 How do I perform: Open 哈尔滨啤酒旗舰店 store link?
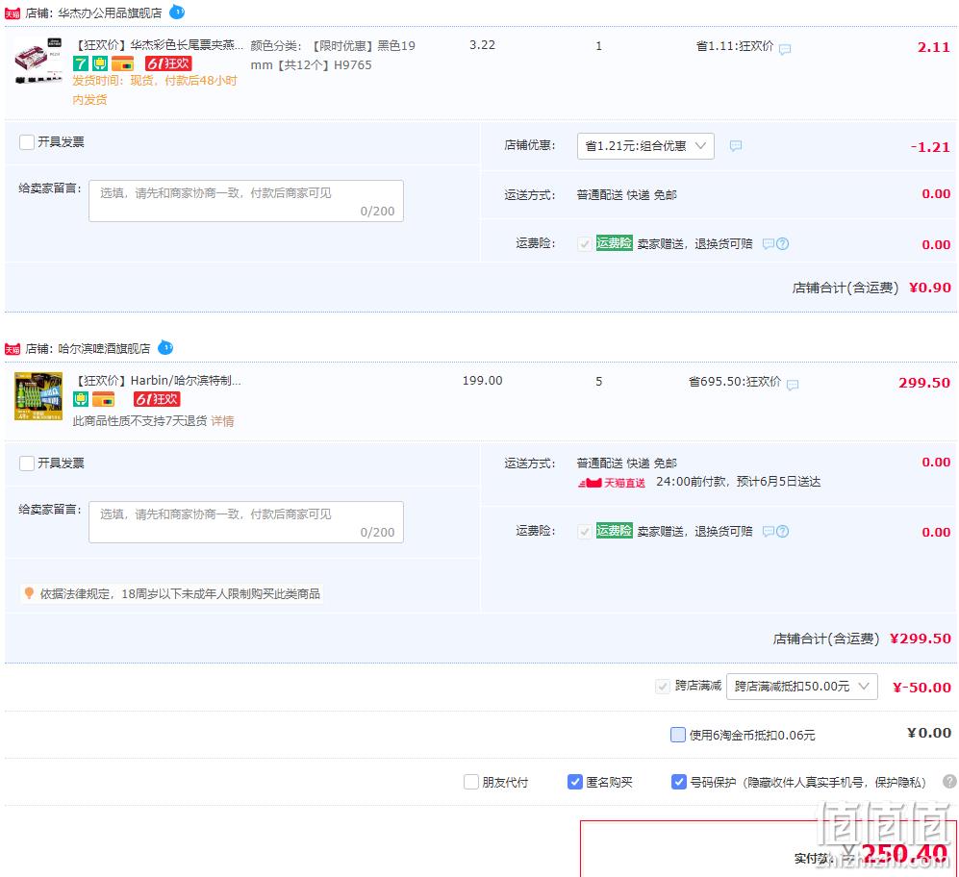104,349
